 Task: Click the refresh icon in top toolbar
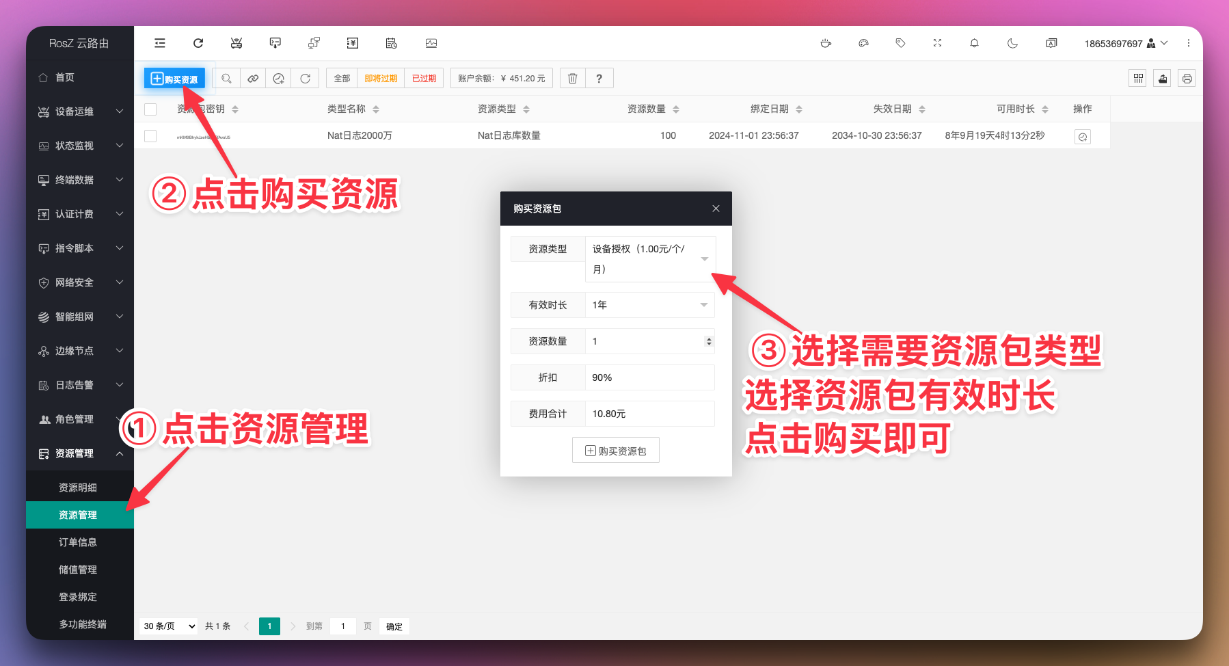tap(198, 43)
